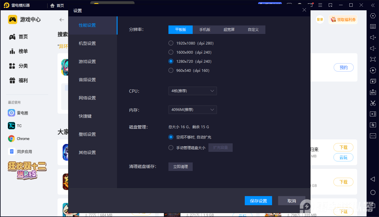Open 机型设置 settings section

click(x=93, y=43)
